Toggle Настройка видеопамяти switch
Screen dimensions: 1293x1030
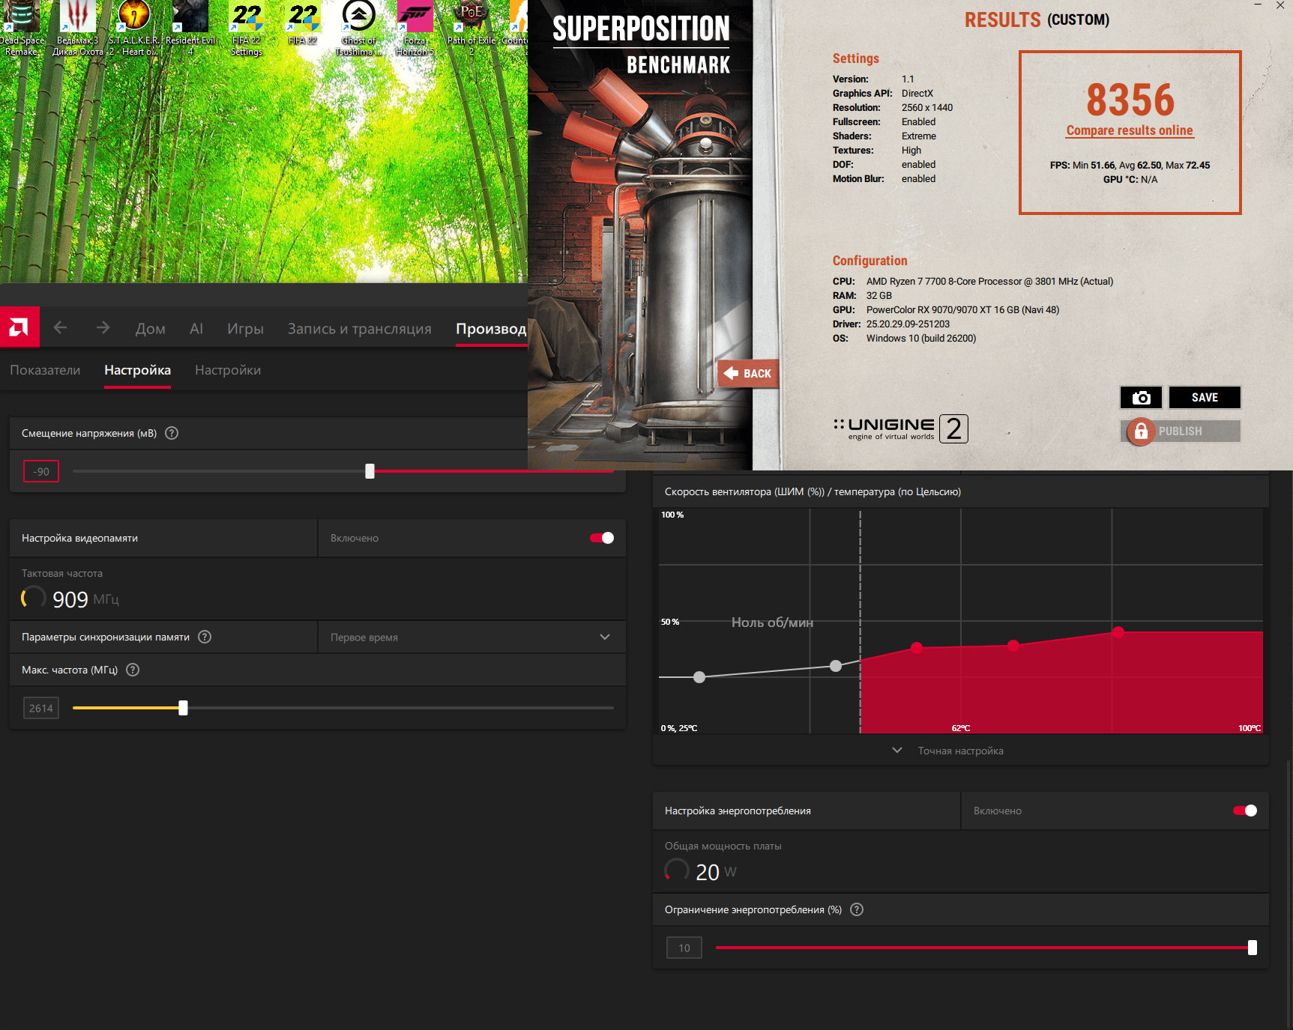[602, 538]
